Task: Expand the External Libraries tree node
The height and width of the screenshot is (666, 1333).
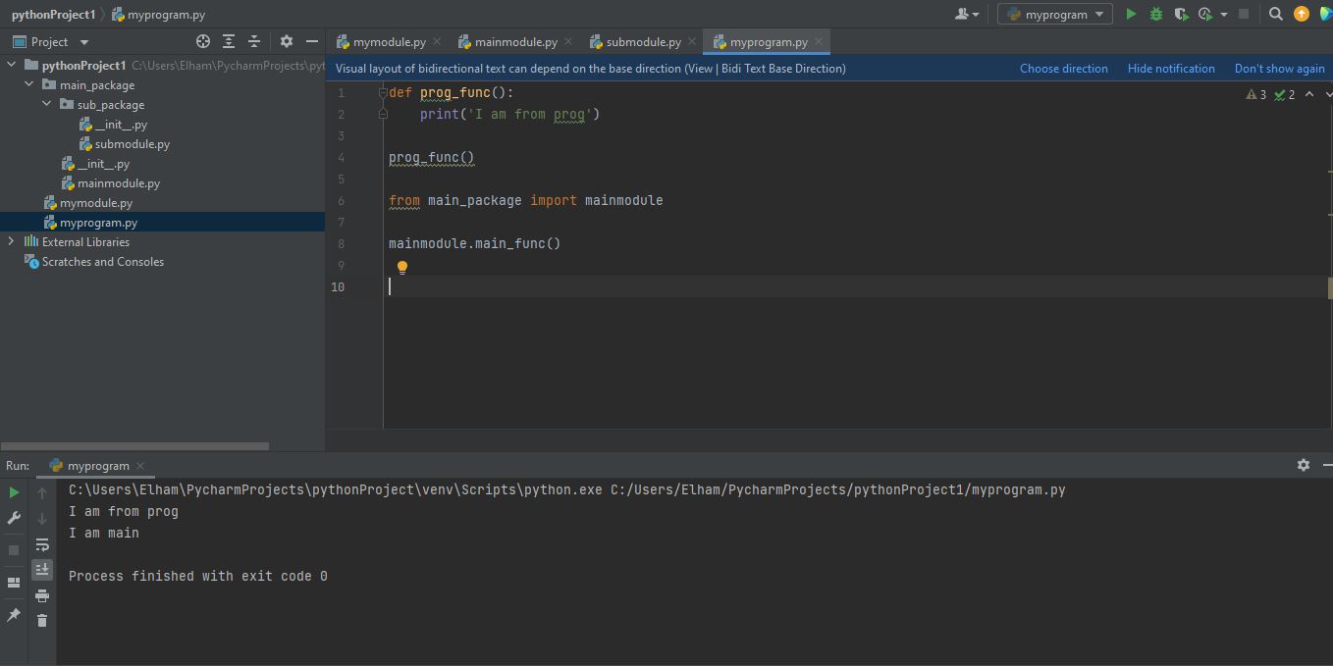Action: [11, 241]
